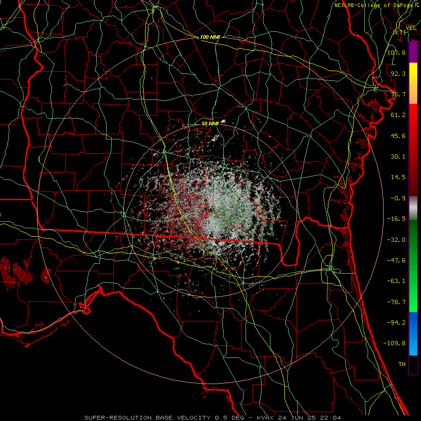
Task: Click the 45.6 legend value
Action: pyautogui.click(x=398, y=136)
